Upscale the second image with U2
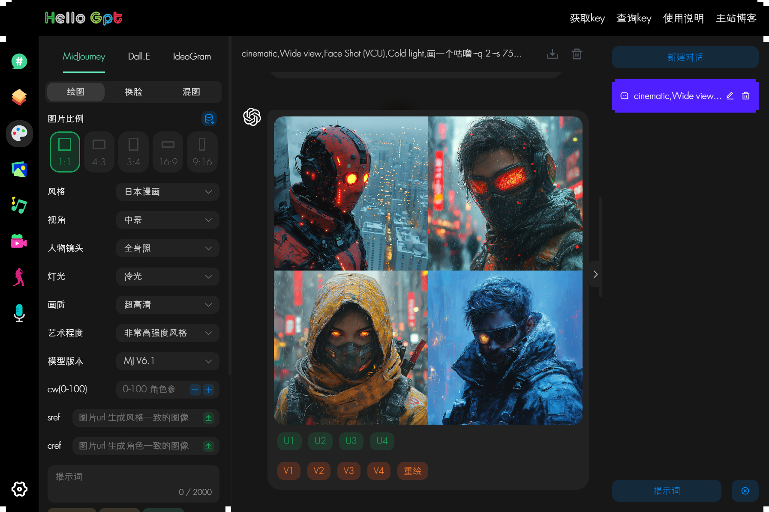The height and width of the screenshot is (512, 769). 320,441
